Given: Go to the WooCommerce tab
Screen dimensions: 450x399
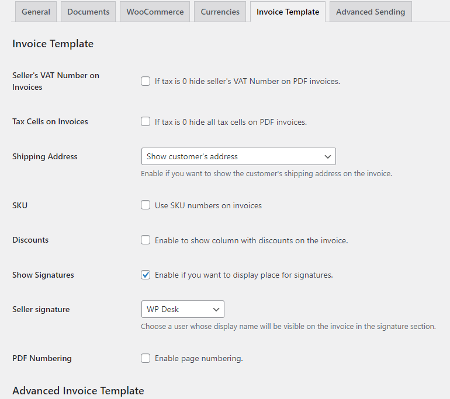Looking at the screenshot, I should click(x=155, y=12).
